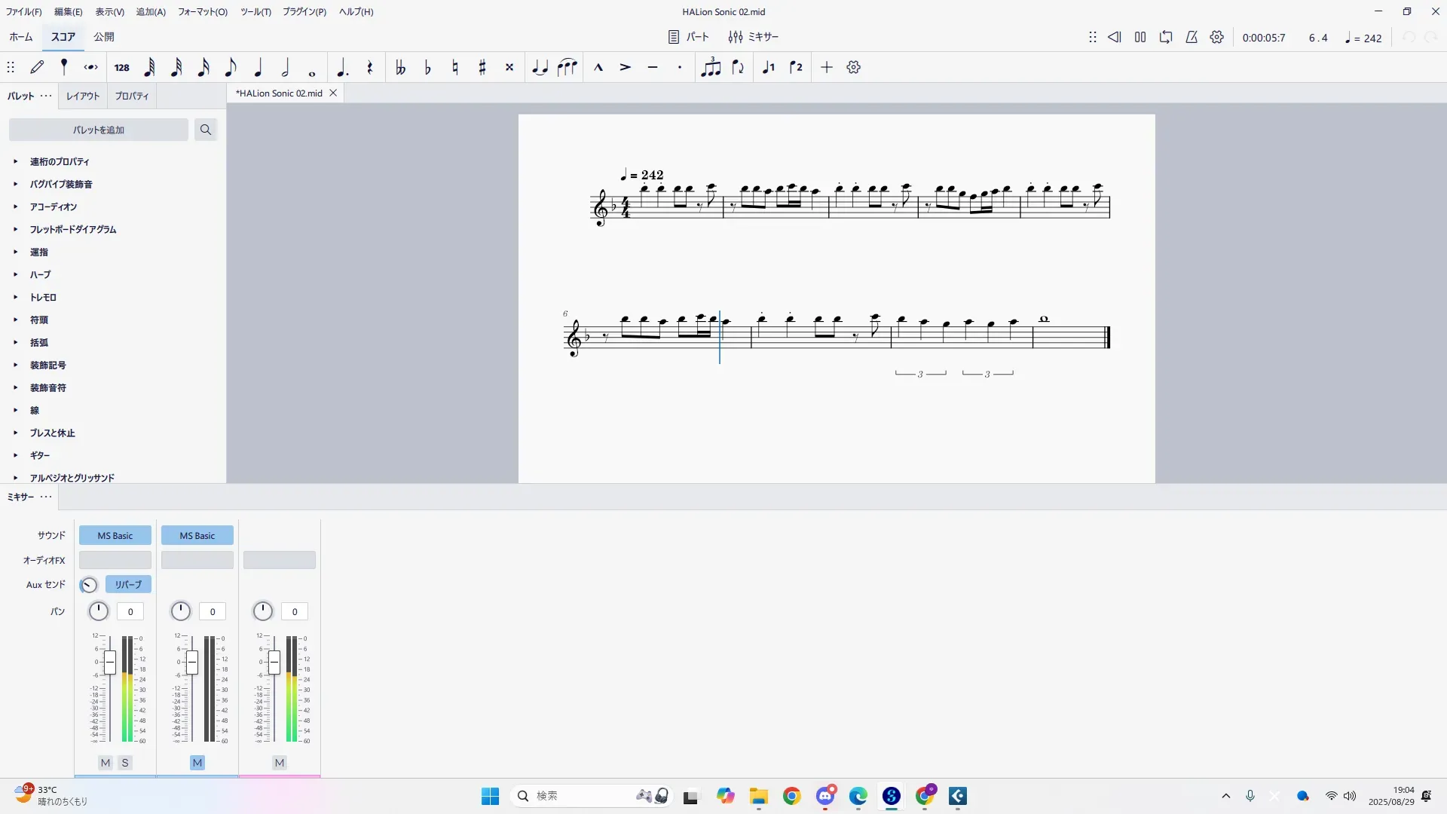
Task: Solo the first mixer channel
Action: 125,763
